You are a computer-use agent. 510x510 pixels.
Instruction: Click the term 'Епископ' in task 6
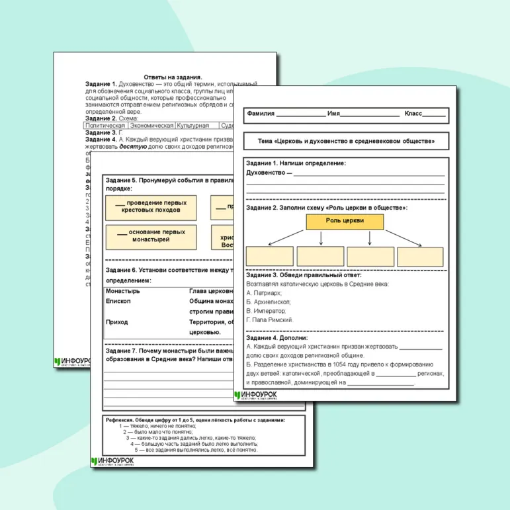118,301
